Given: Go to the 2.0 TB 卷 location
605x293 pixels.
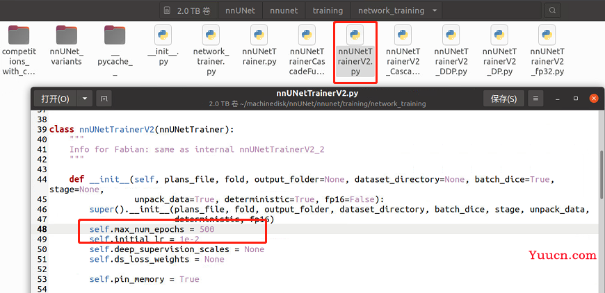Looking at the screenshot, I should pyautogui.click(x=188, y=11).
